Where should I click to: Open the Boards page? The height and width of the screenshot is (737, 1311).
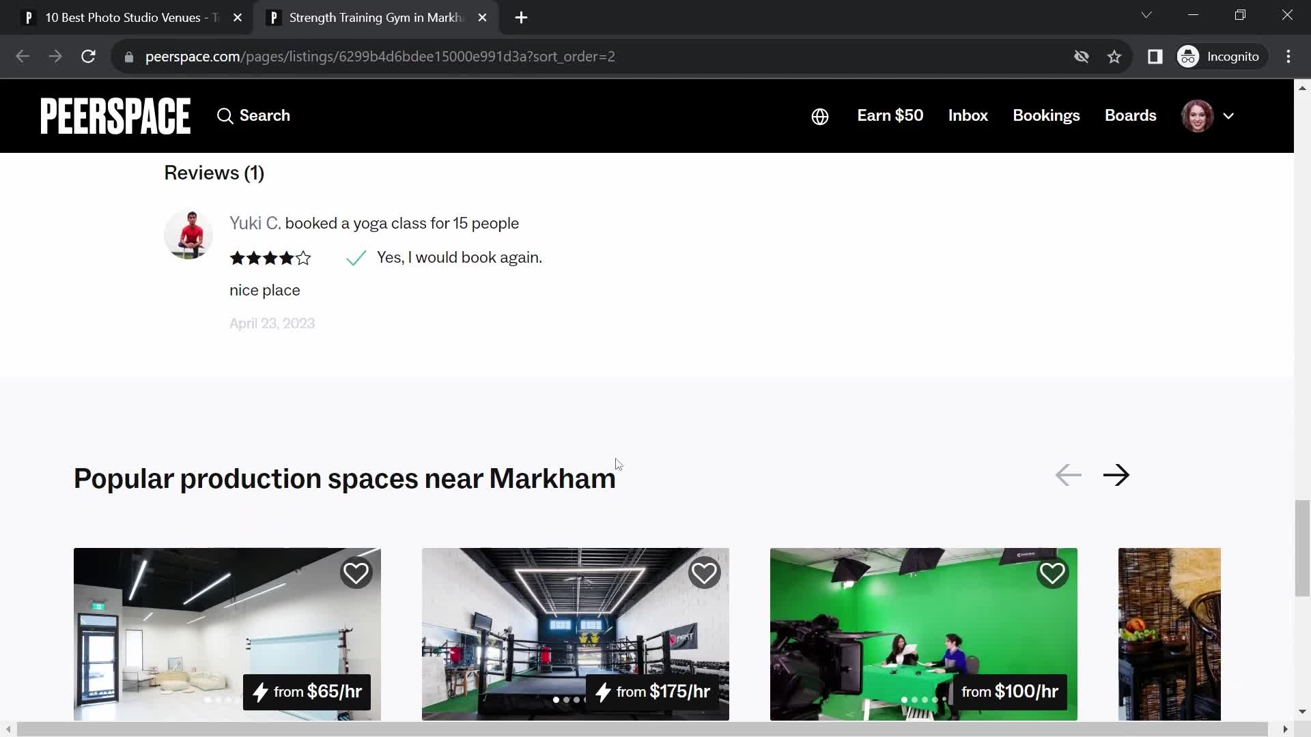click(x=1130, y=115)
